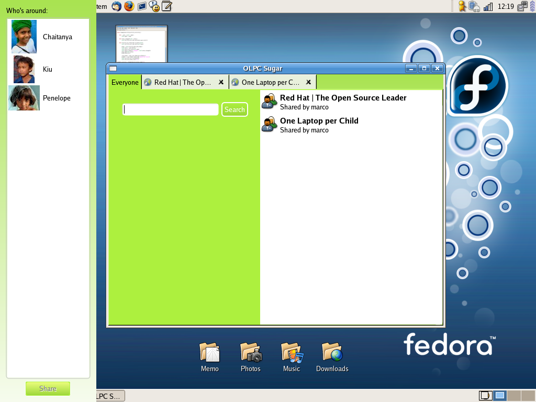Open the terminal launcher in top panel

[x=142, y=6]
